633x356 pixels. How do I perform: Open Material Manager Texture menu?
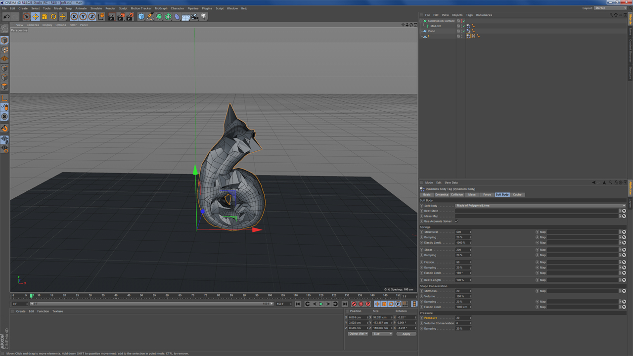coord(58,311)
